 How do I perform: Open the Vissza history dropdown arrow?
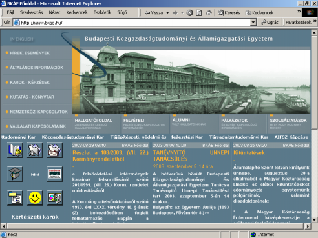(x=167, y=13)
